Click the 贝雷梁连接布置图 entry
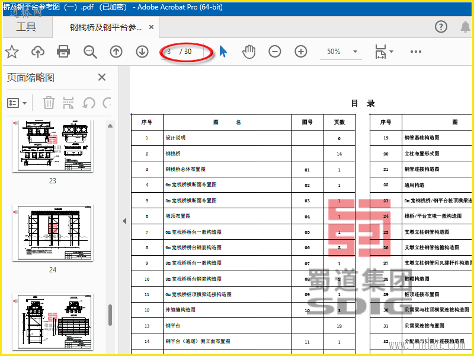 pos(424,325)
